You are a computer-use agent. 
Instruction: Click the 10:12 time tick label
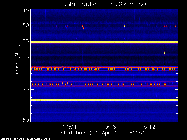pos(148,127)
